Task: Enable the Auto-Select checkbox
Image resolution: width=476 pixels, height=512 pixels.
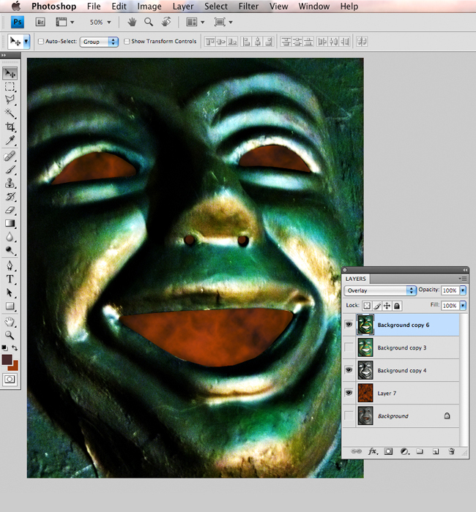Action: [41, 41]
